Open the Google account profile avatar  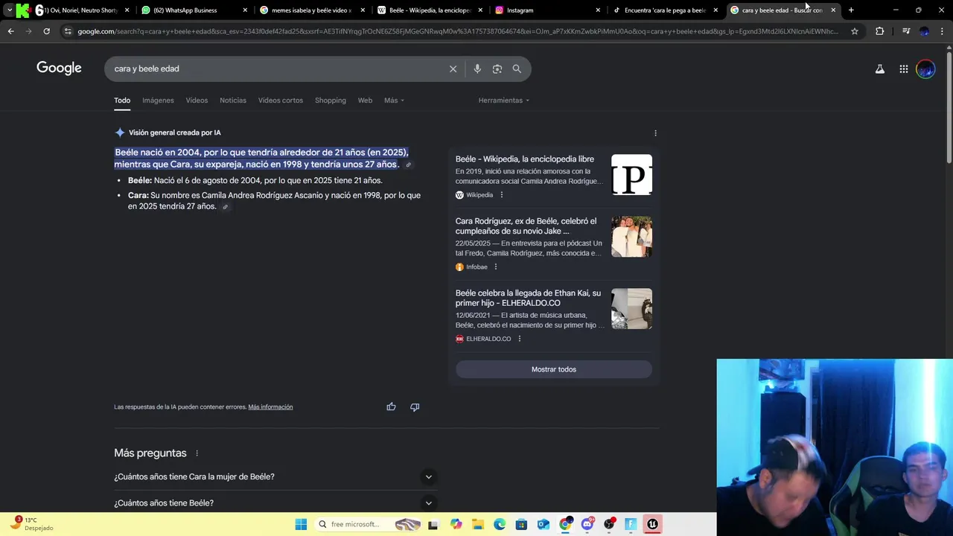pos(925,69)
